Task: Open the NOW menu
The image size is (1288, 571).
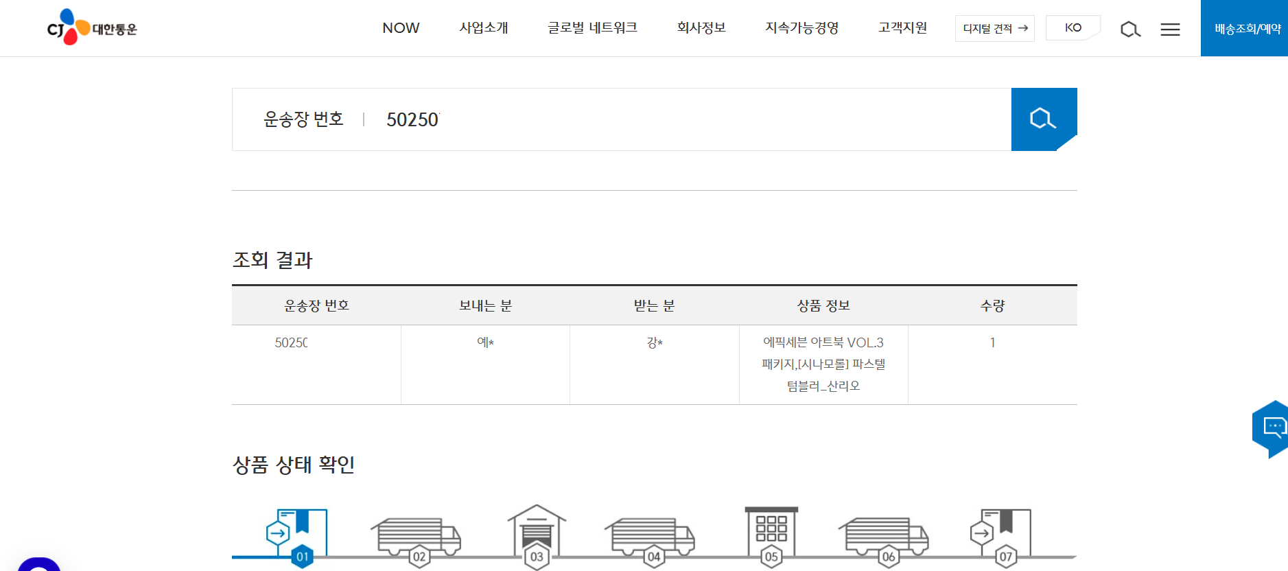Action: pyautogui.click(x=401, y=28)
